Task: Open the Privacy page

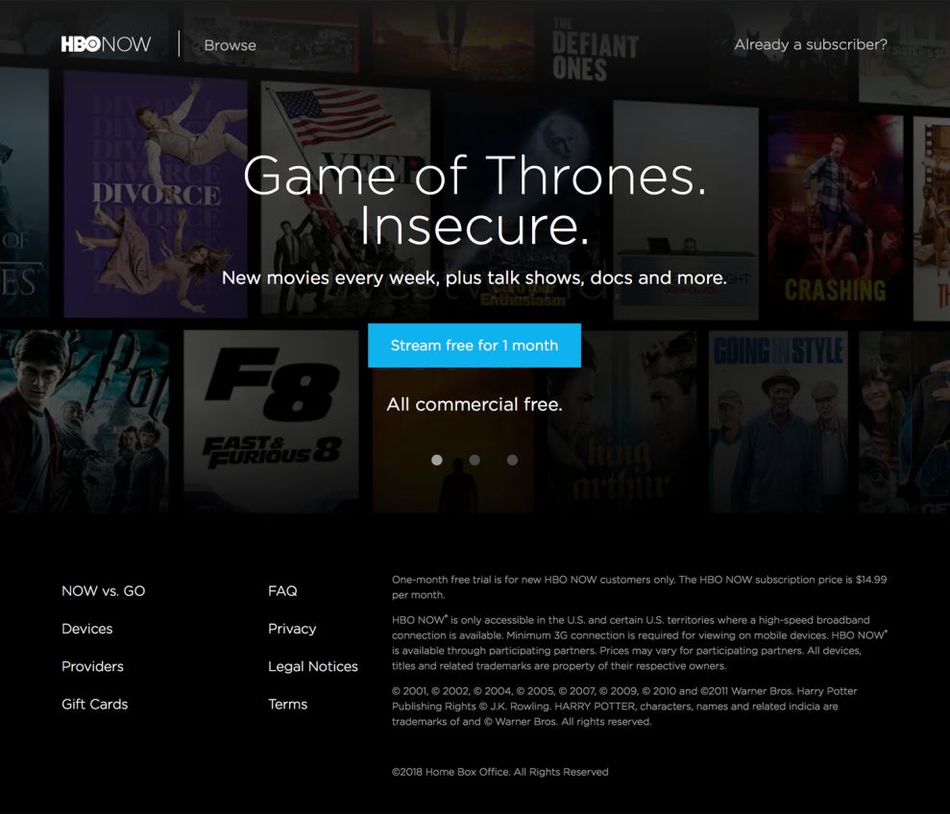Action: [291, 628]
